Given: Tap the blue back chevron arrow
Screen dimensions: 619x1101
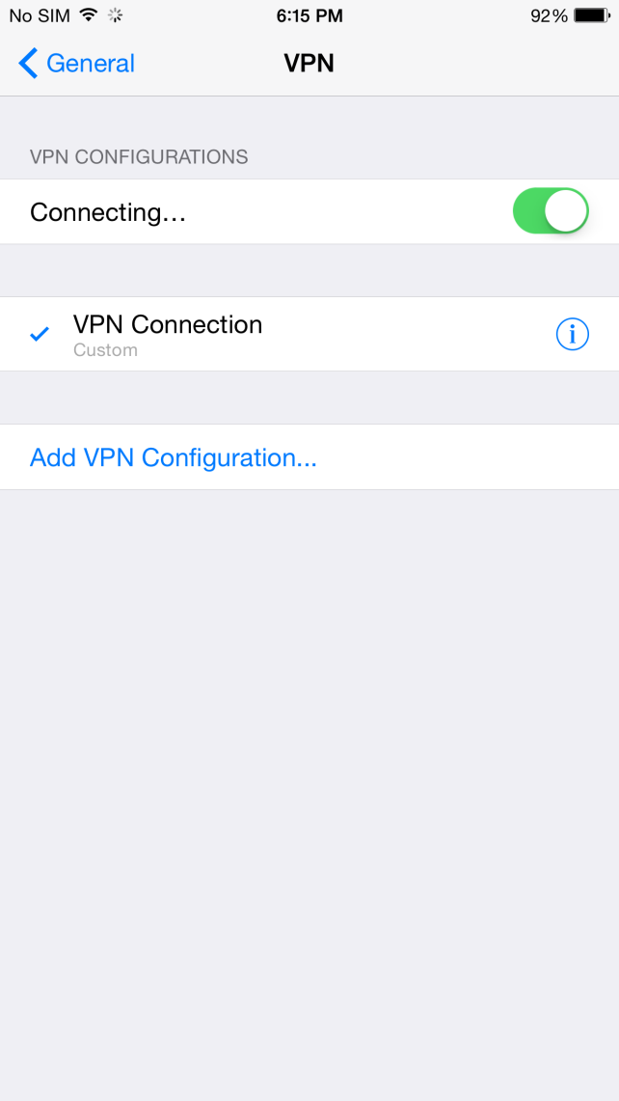Looking at the screenshot, I should point(28,63).
